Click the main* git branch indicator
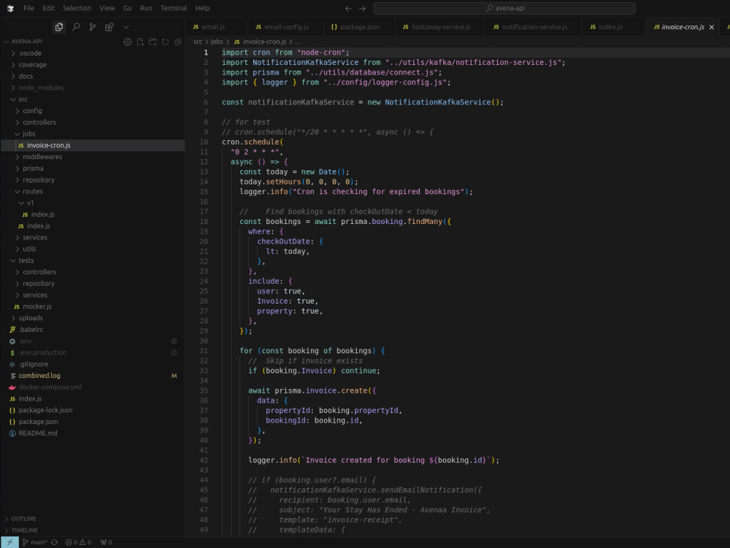Viewport: 730px width, 548px height. [35, 542]
